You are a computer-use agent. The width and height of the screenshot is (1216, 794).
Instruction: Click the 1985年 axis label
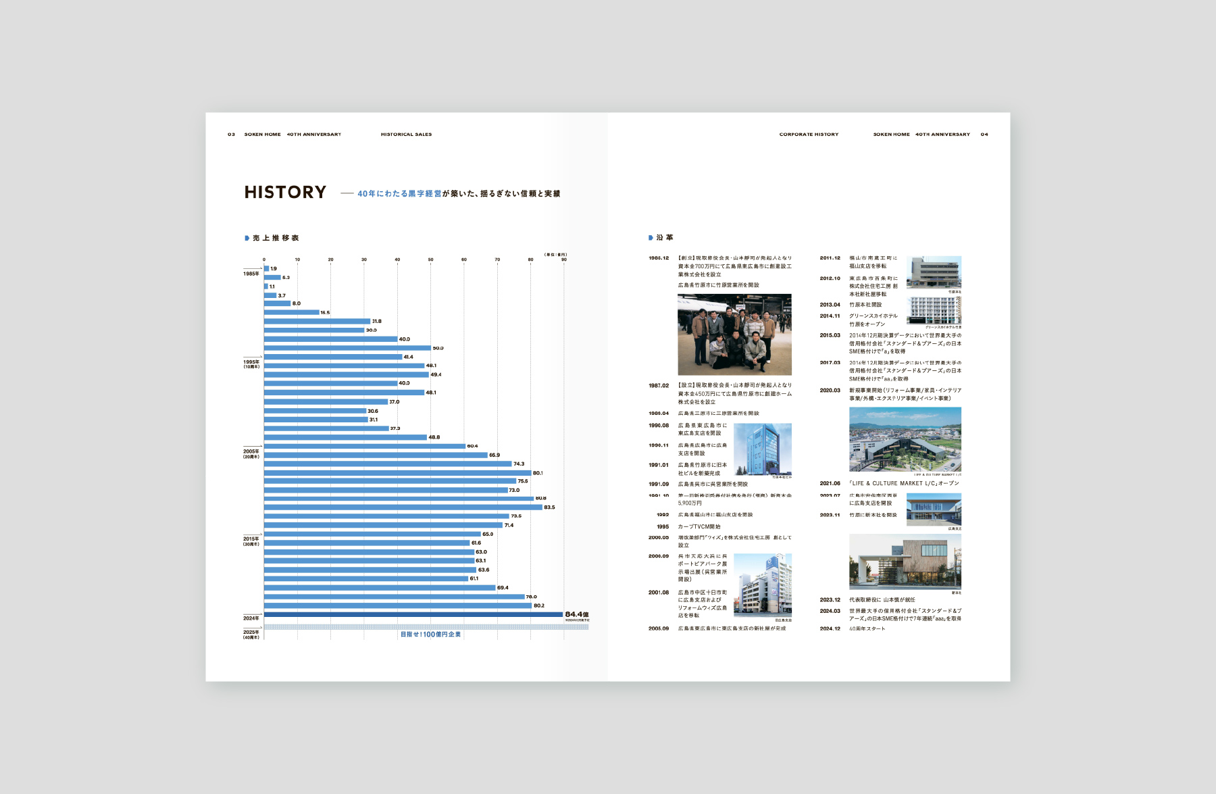251,274
